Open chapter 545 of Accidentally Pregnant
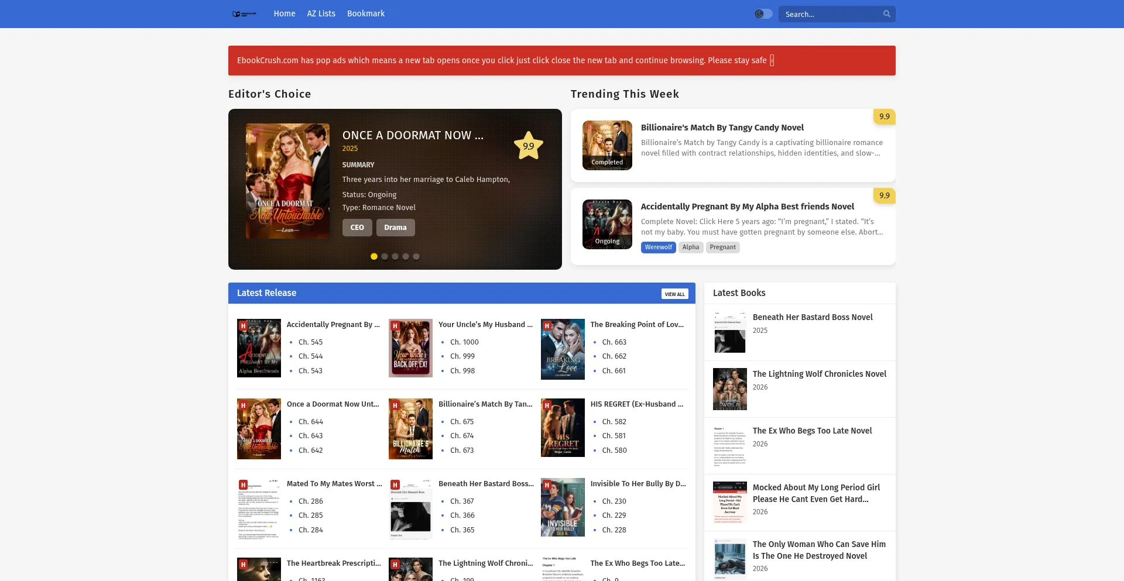This screenshot has width=1124, height=581. tap(310, 342)
